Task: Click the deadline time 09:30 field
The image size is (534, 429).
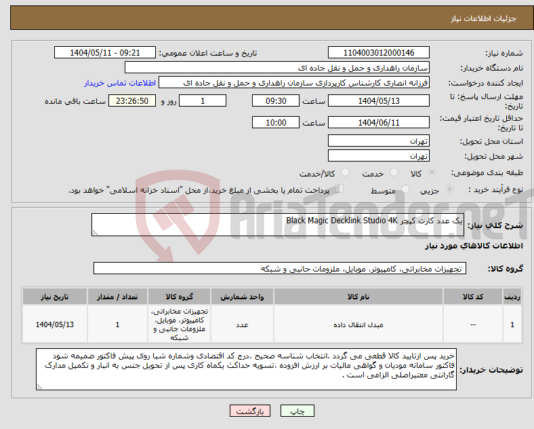Action: (x=276, y=100)
